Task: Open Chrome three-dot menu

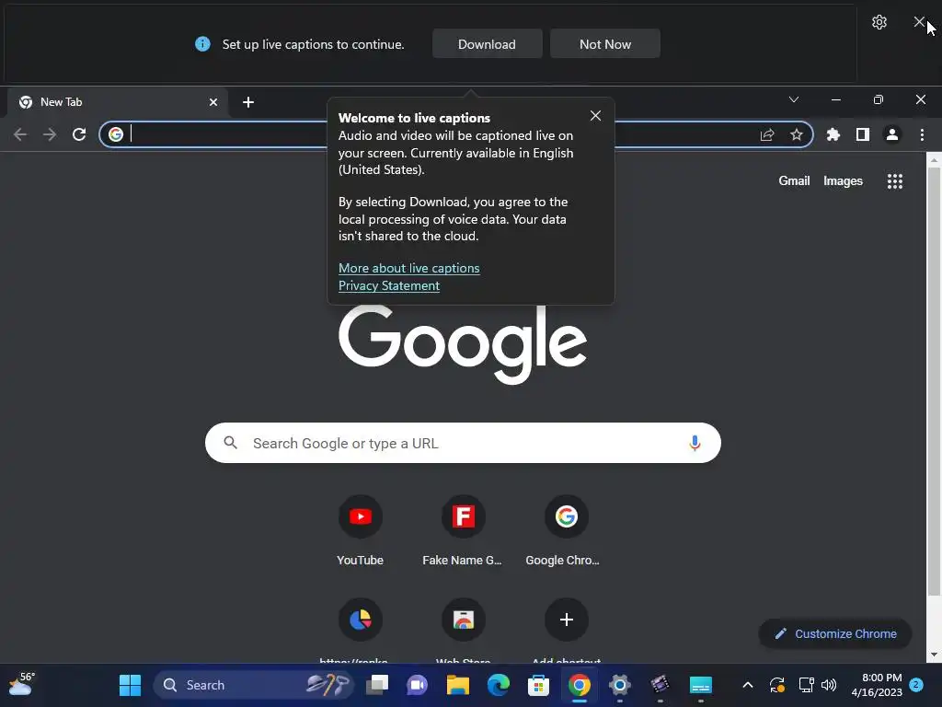Action: [x=922, y=134]
